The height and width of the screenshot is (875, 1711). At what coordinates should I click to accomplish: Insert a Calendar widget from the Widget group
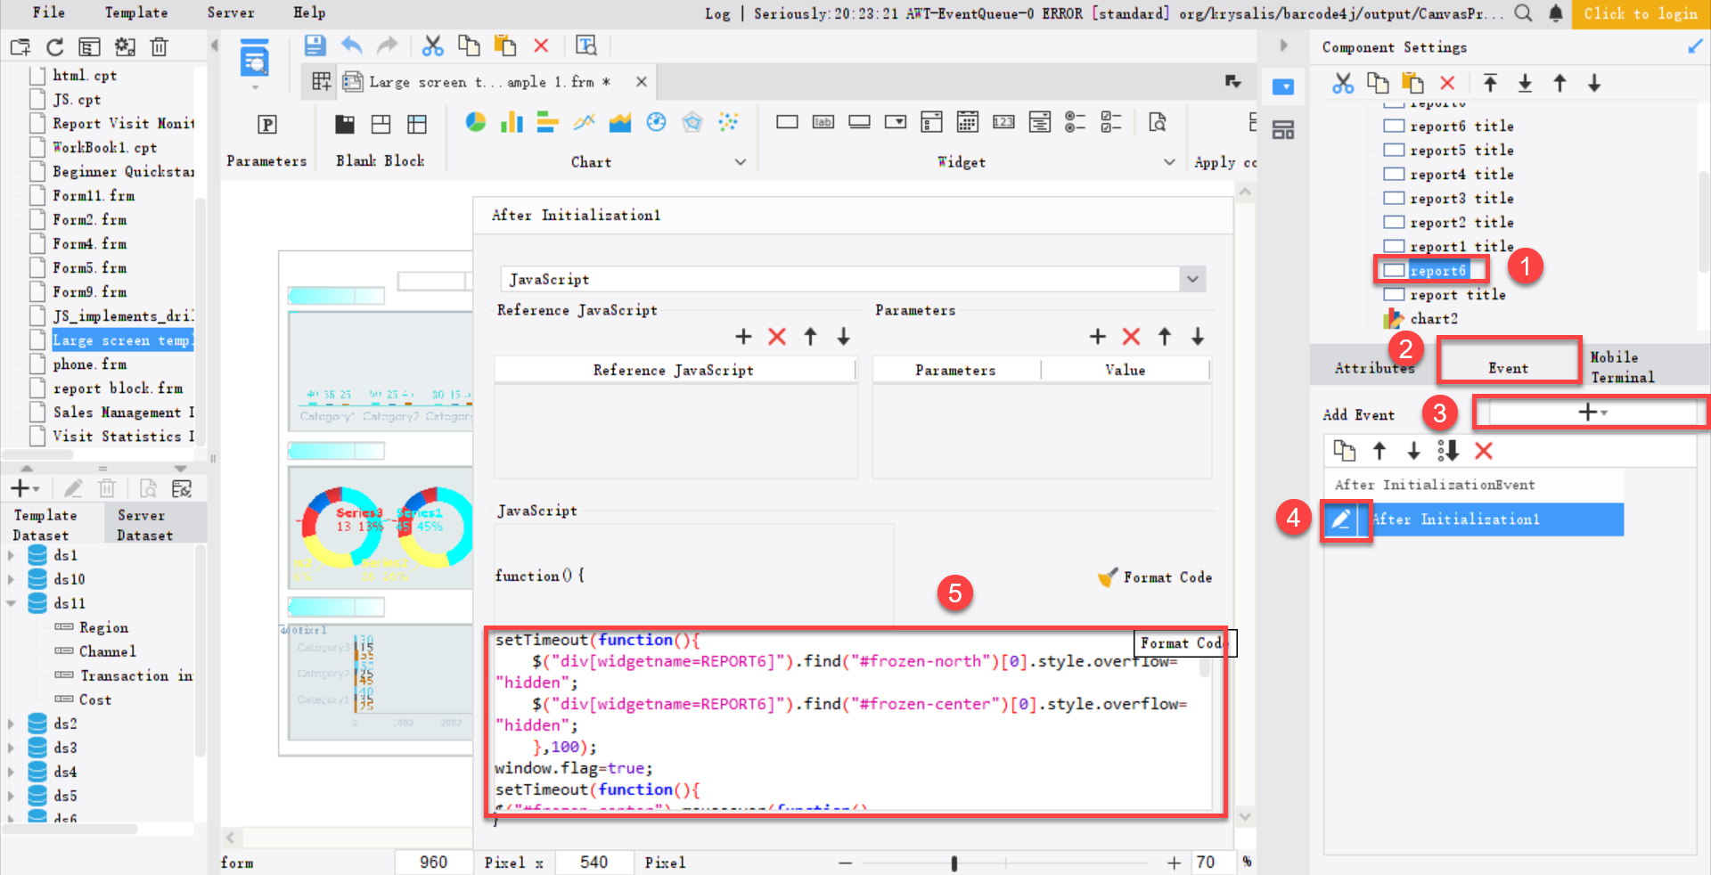[968, 122]
